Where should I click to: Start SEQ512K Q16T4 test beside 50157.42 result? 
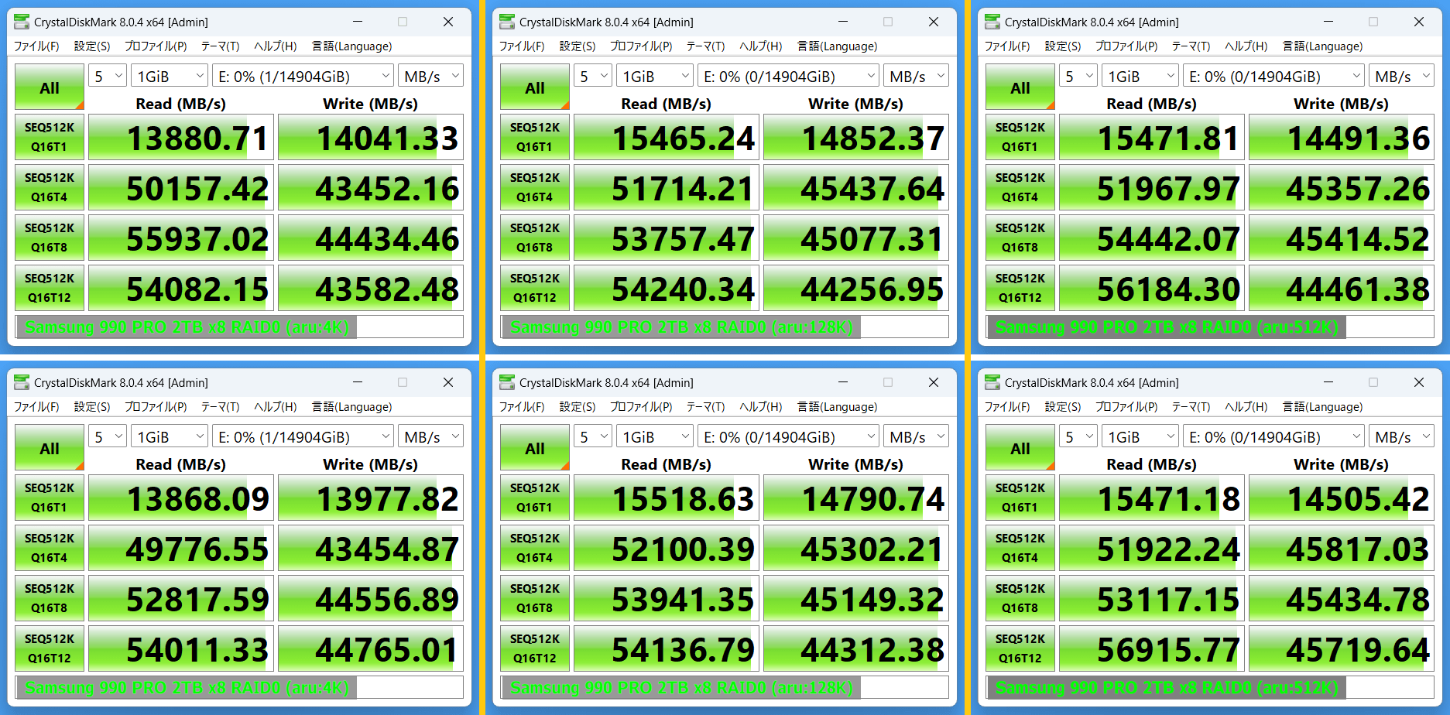(x=50, y=187)
